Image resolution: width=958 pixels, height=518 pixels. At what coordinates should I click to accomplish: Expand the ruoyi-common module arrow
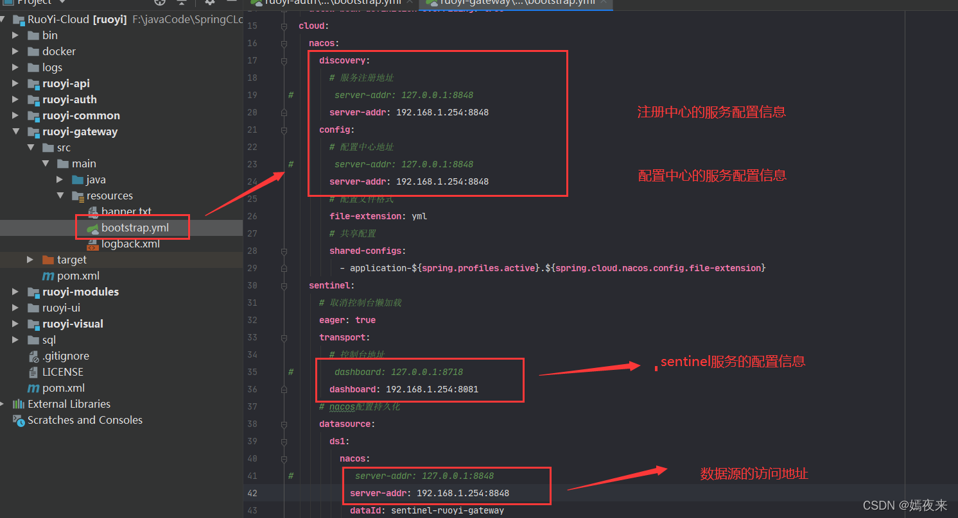[15, 116]
